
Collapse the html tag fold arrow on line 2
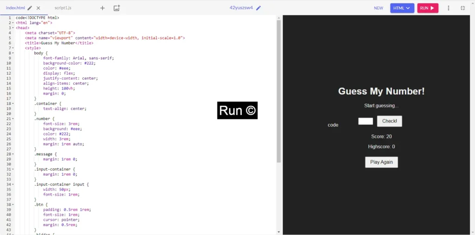point(13,23)
